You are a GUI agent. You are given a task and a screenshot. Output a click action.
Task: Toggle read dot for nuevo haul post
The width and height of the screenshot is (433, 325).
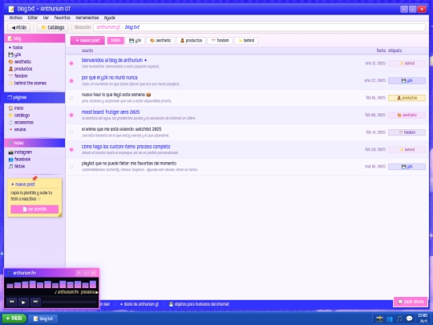click(x=71, y=98)
